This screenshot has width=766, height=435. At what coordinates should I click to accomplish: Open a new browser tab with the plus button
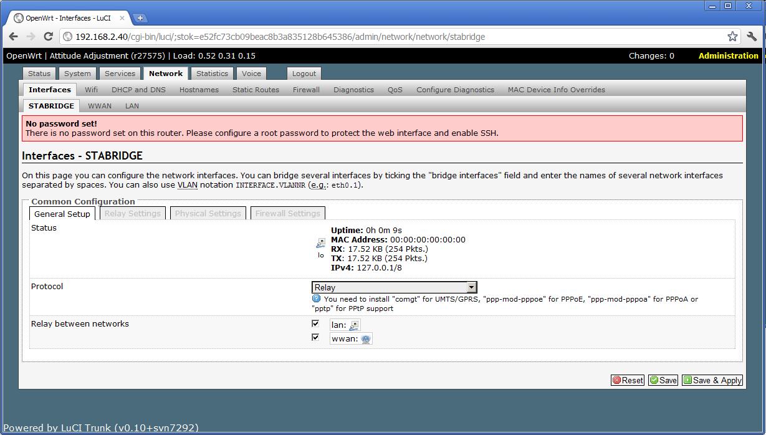[x=140, y=18]
